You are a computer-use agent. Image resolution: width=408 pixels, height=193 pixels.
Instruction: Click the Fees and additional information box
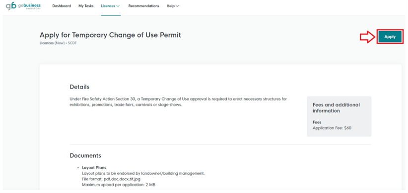pos(339,116)
